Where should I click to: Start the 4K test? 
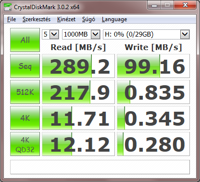[x=25, y=118]
